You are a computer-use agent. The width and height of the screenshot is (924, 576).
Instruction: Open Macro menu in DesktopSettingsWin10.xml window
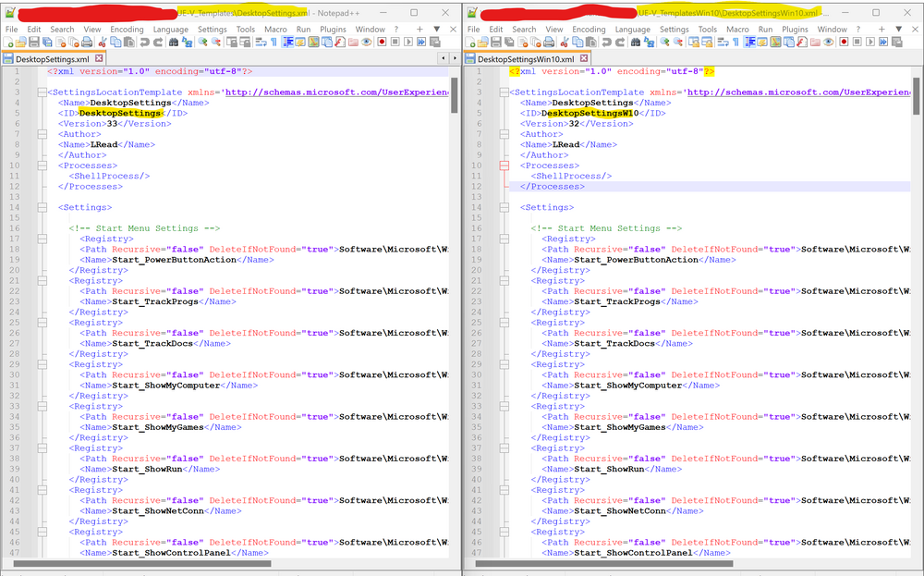click(737, 29)
